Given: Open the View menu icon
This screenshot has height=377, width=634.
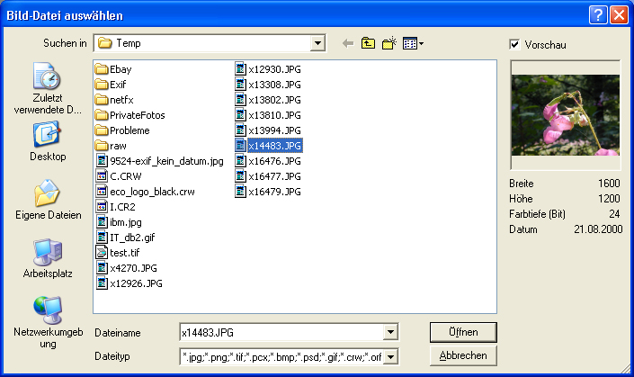Looking at the screenshot, I should tap(413, 43).
